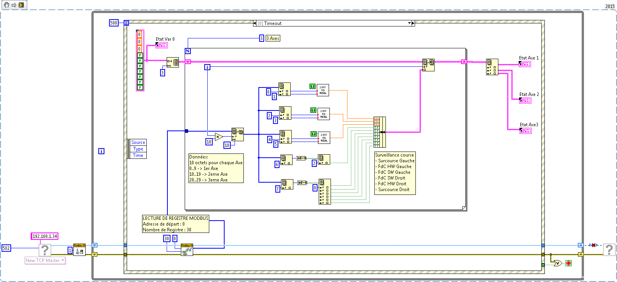
Task: Select the number-to-boolean-array node after index 6
Action: click(x=302, y=158)
